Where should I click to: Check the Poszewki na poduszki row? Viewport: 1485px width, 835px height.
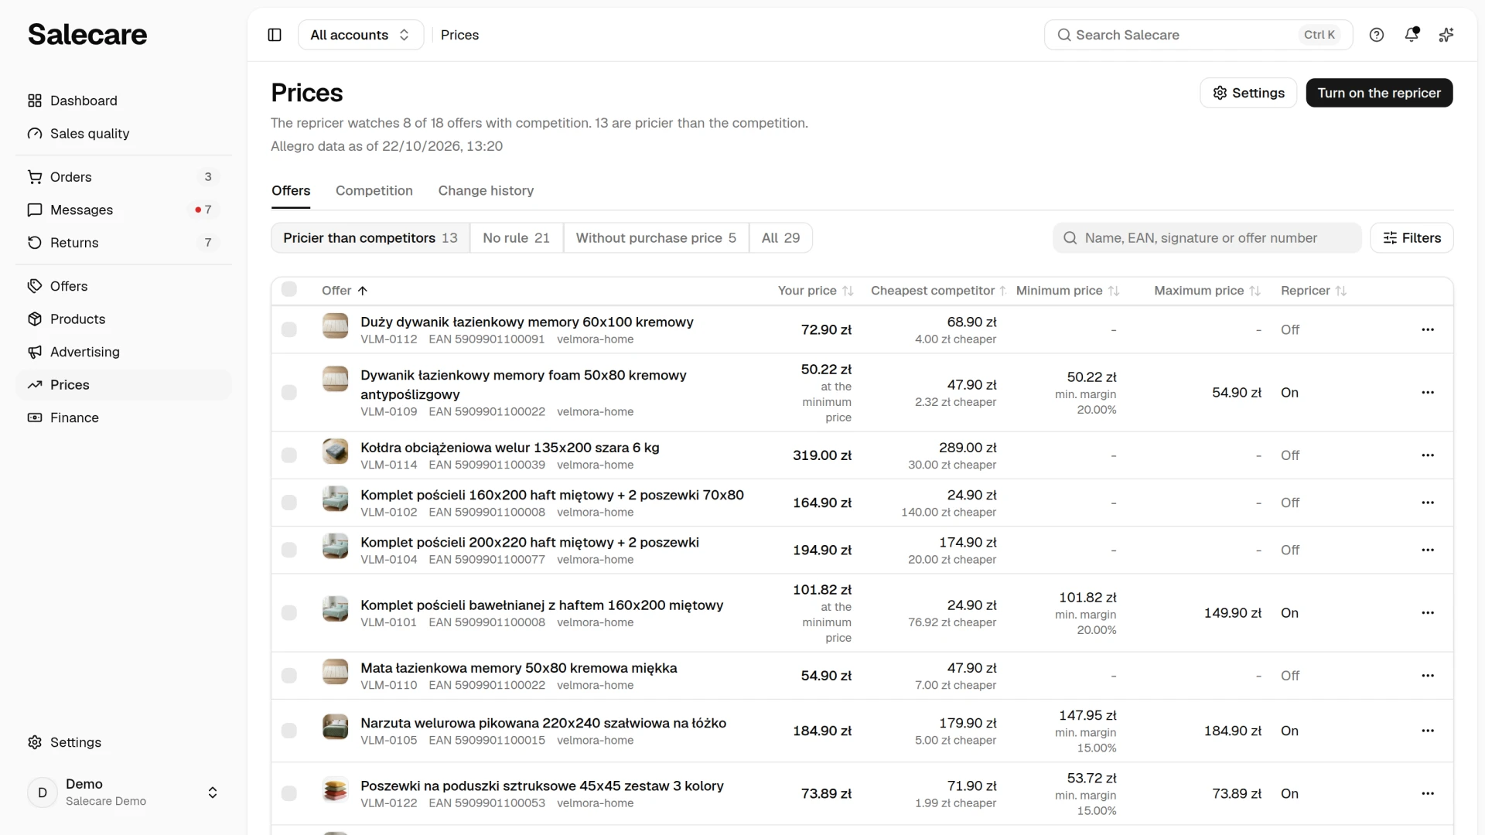coord(289,793)
